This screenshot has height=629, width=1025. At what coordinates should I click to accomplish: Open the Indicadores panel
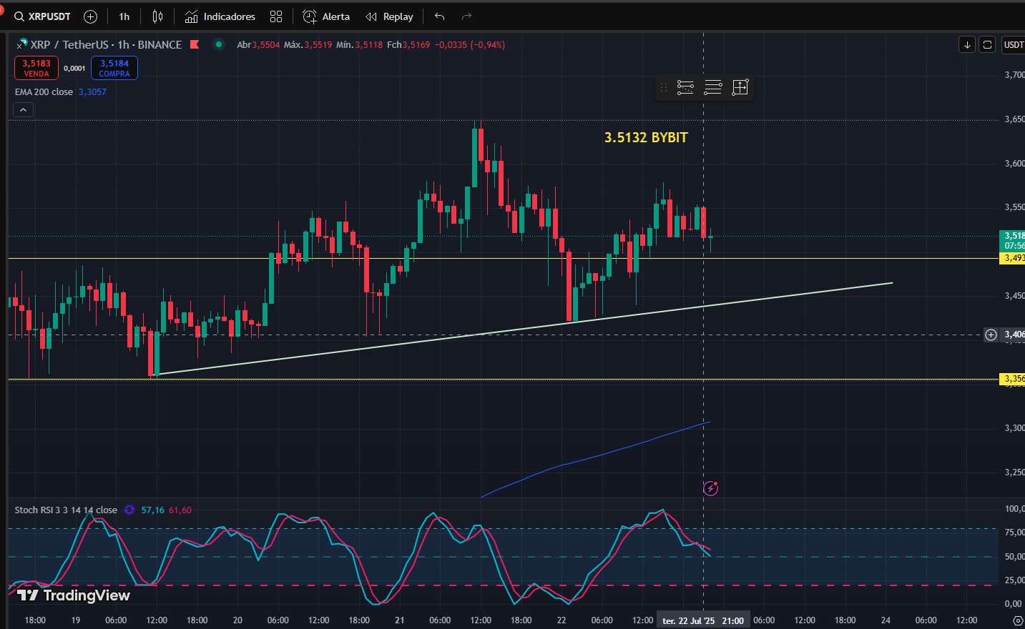pyautogui.click(x=220, y=16)
